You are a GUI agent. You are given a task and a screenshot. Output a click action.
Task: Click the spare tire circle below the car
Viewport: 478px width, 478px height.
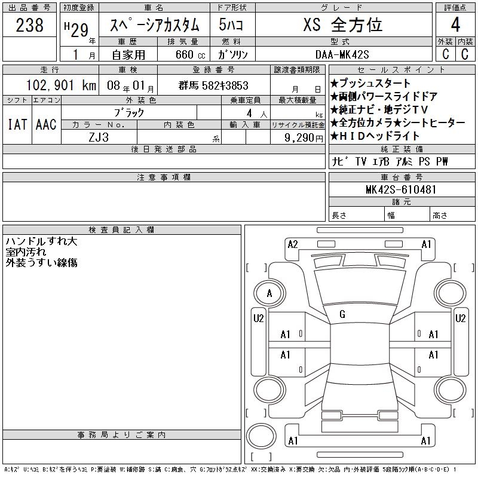coord(261,436)
